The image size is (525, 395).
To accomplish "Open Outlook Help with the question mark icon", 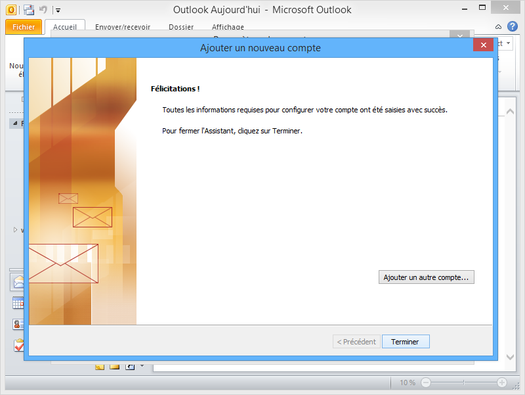I will [513, 26].
